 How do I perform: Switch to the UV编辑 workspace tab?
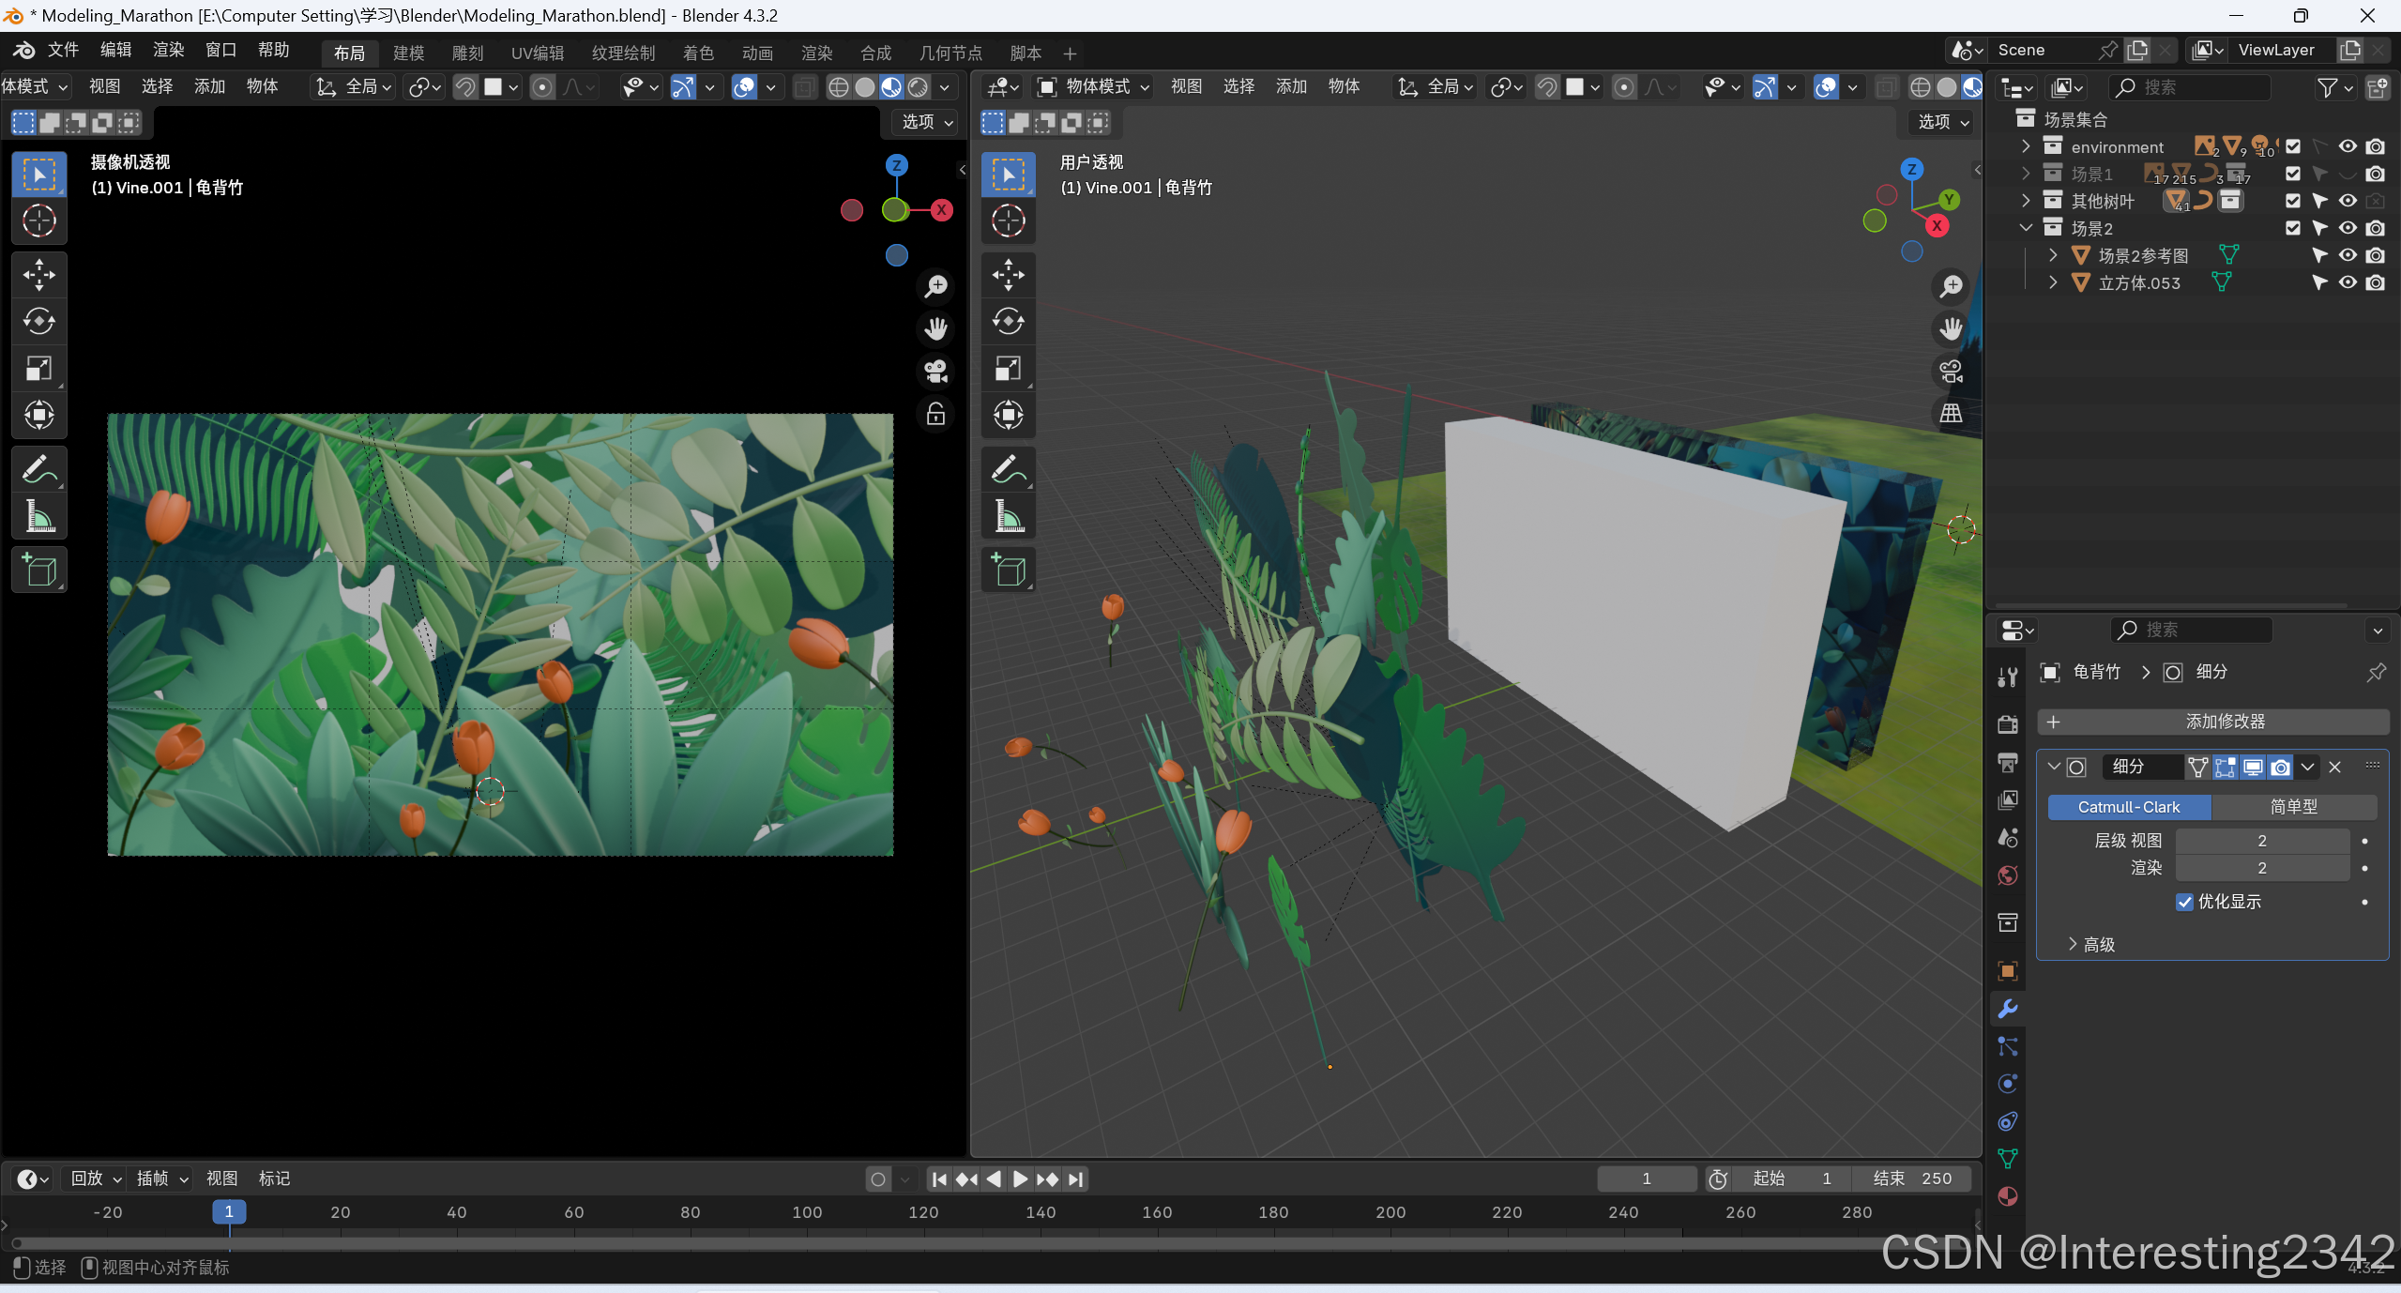coord(537,53)
